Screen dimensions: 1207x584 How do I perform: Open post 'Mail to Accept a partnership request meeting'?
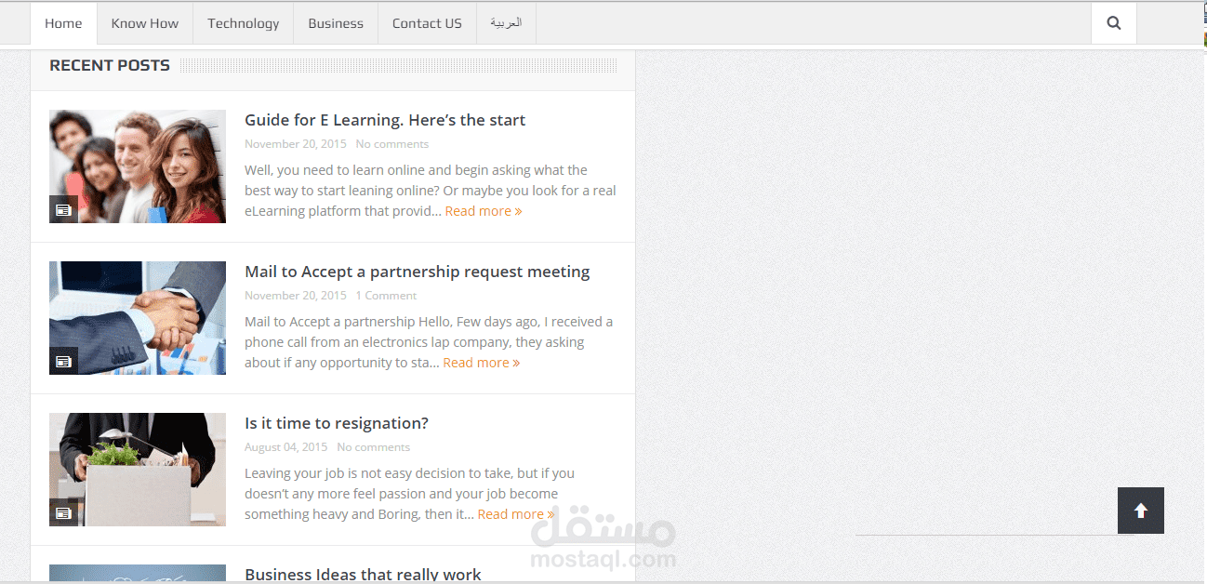tap(418, 272)
